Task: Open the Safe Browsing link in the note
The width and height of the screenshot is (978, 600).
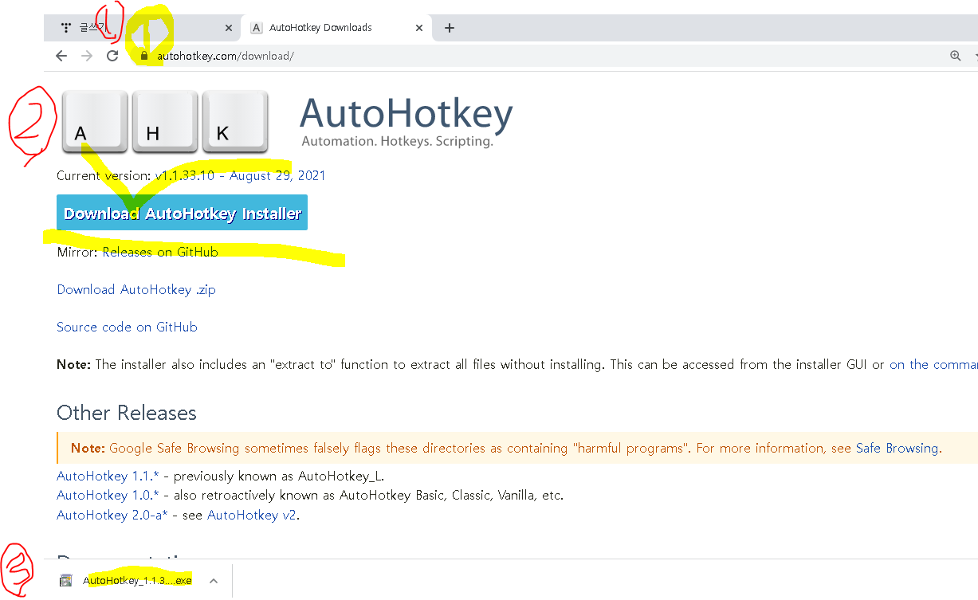Action: click(897, 448)
